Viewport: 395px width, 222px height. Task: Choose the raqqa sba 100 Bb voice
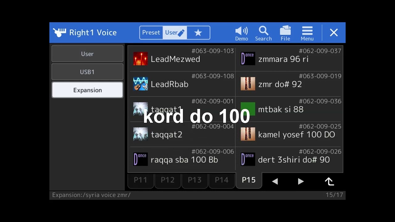tap(184, 160)
